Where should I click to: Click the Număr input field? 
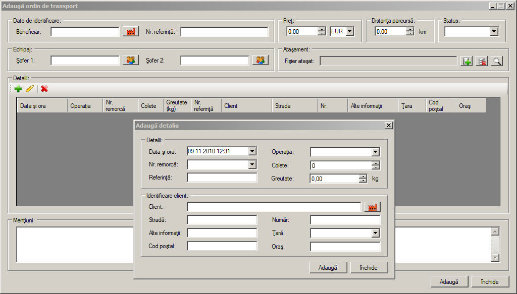click(x=345, y=219)
